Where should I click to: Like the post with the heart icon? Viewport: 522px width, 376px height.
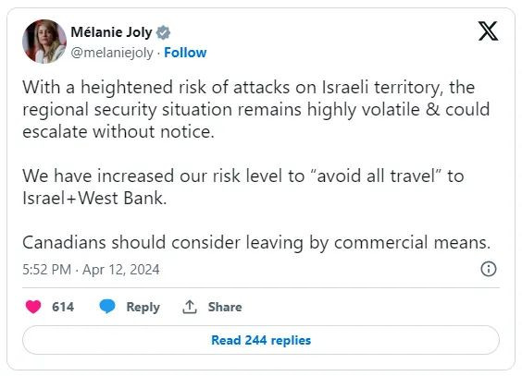point(33,307)
